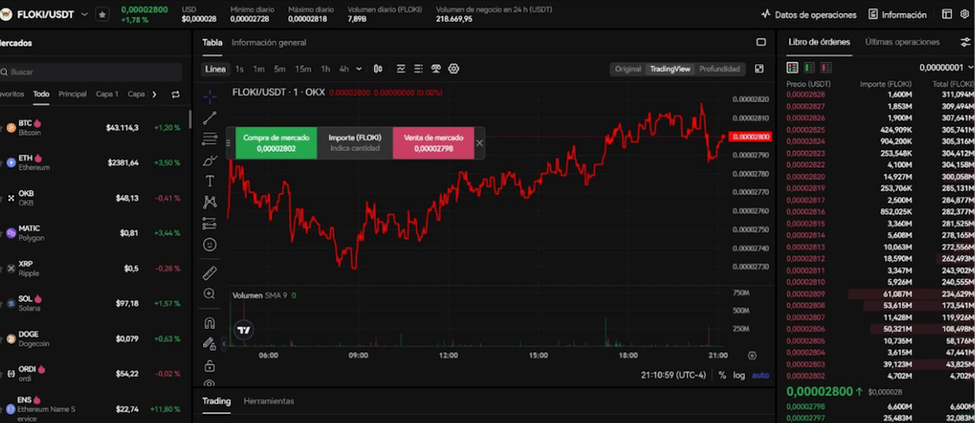
Task: Switch to Últimas operaciones tab
Action: pyautogui.click(x=902, y=41)
